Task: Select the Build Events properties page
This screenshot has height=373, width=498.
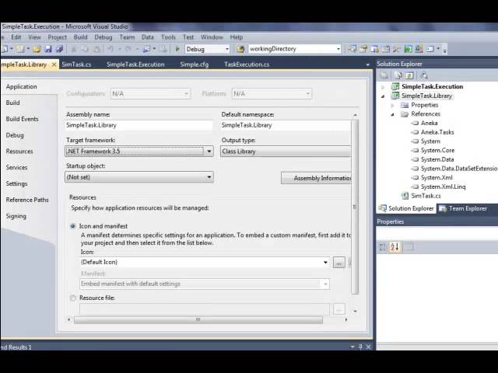Action: click(23, 119)
